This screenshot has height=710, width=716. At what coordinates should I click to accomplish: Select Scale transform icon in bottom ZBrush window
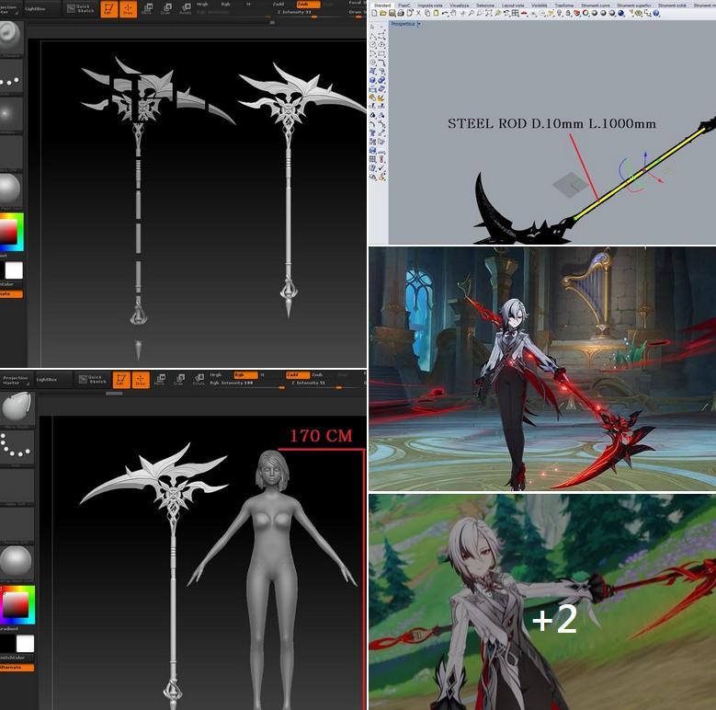(x=179, y=380)
